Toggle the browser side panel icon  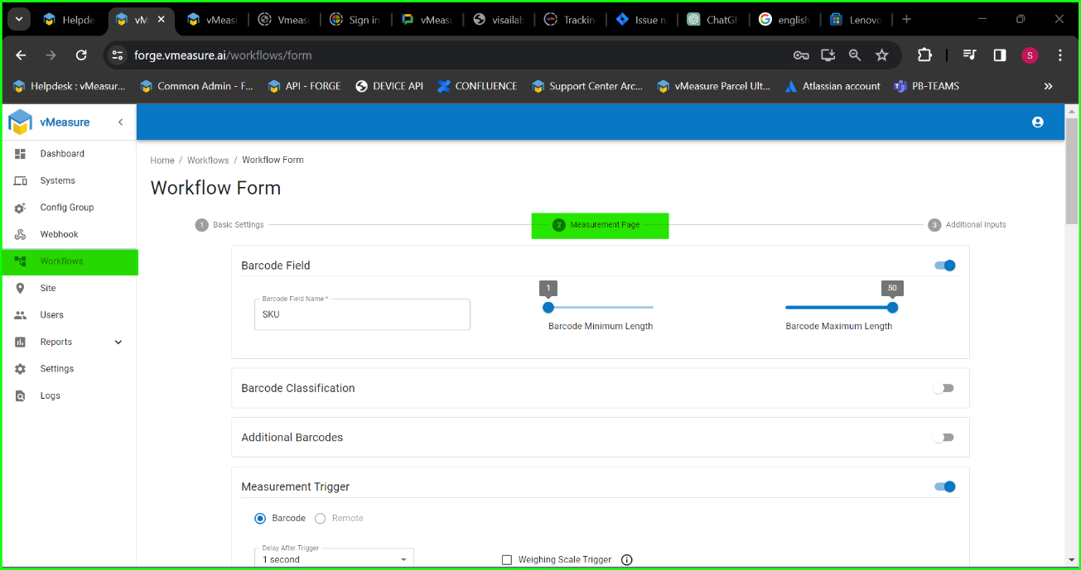(x=1000, y=55)
